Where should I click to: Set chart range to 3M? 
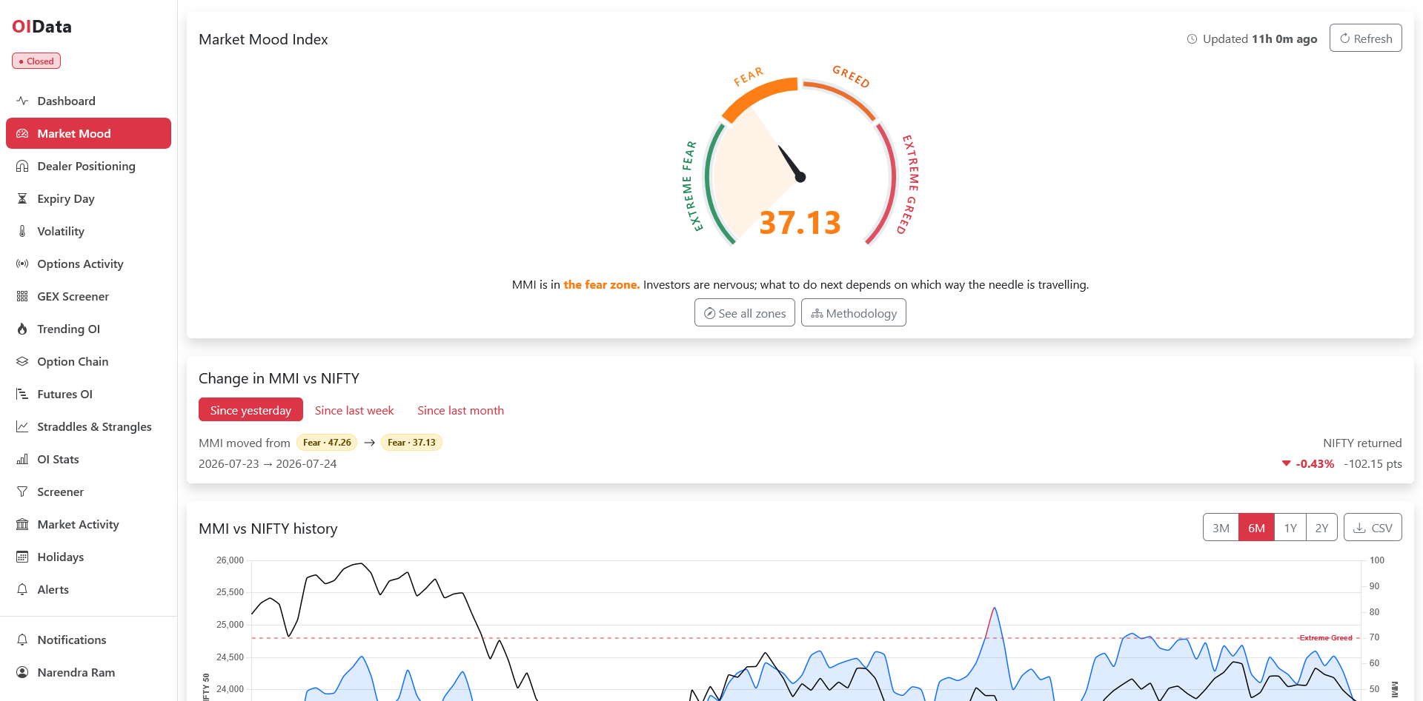[1221, 528]
